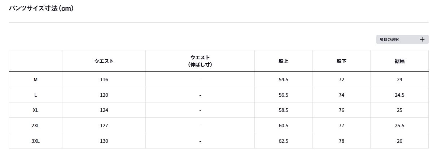Click the 2XL size row label

point(35,126)
